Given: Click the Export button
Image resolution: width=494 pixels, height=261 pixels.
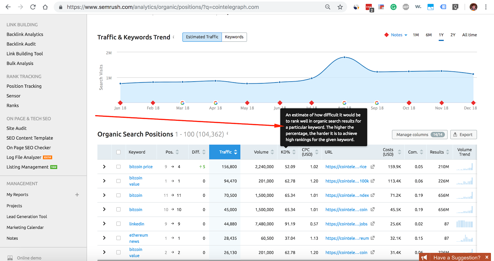Looking at the screenshot, I should pos(463,135).
